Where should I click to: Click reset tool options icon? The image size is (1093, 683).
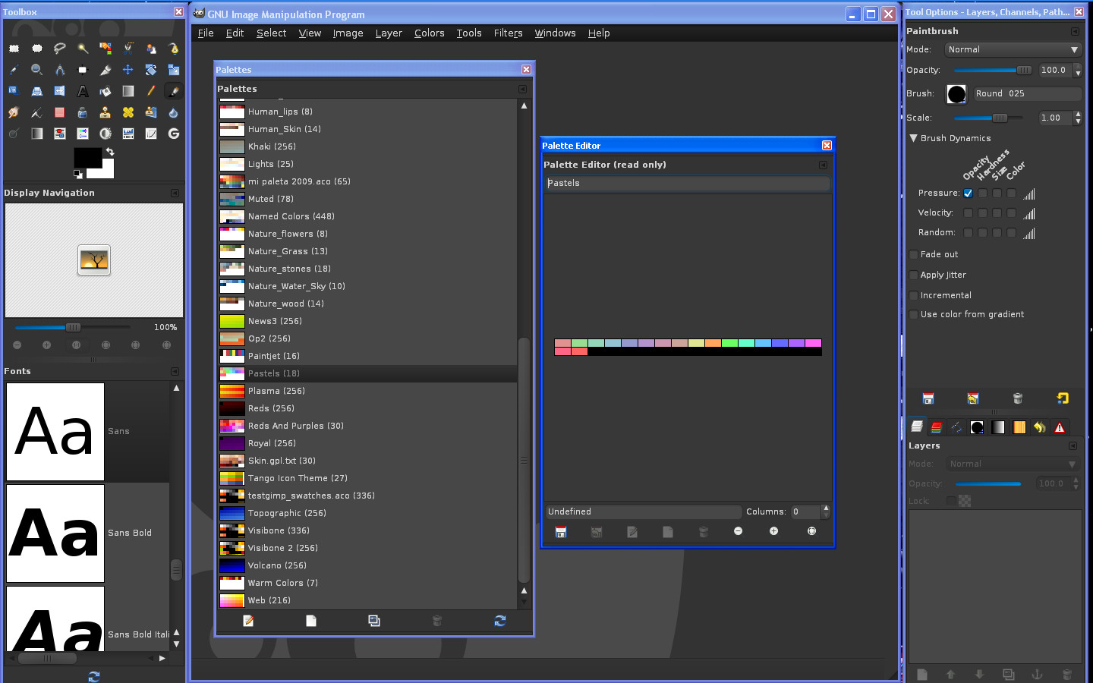pyautogui.click(x=1063, y=398)
